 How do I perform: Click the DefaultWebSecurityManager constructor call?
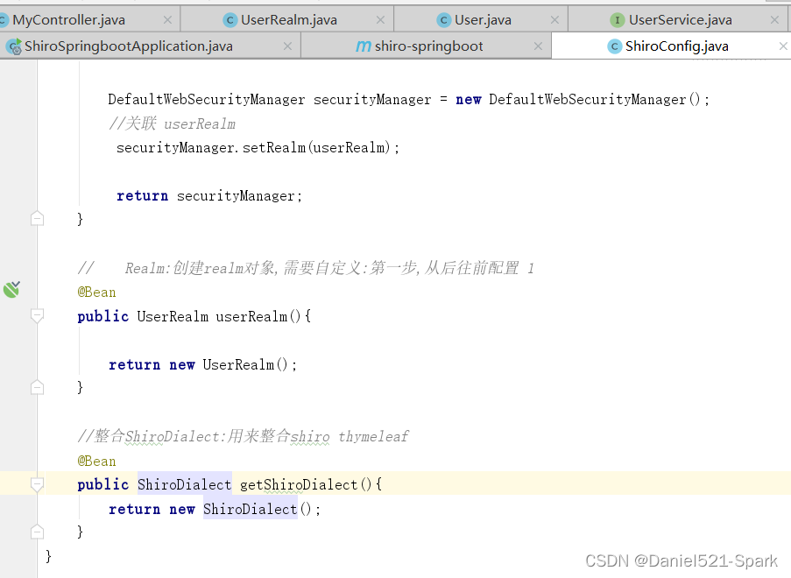[x=595, y=99]
